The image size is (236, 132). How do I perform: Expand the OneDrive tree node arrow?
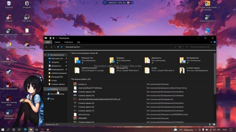pyautogui.click(x=45, y=89)
